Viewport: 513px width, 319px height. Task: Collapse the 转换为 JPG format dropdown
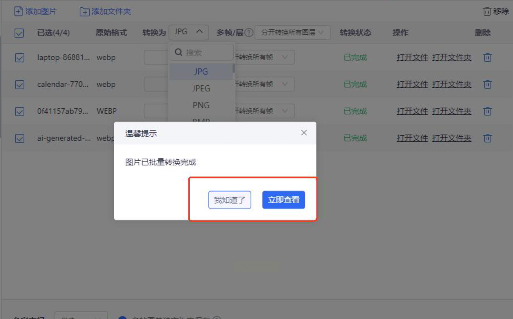coord(189,32)
